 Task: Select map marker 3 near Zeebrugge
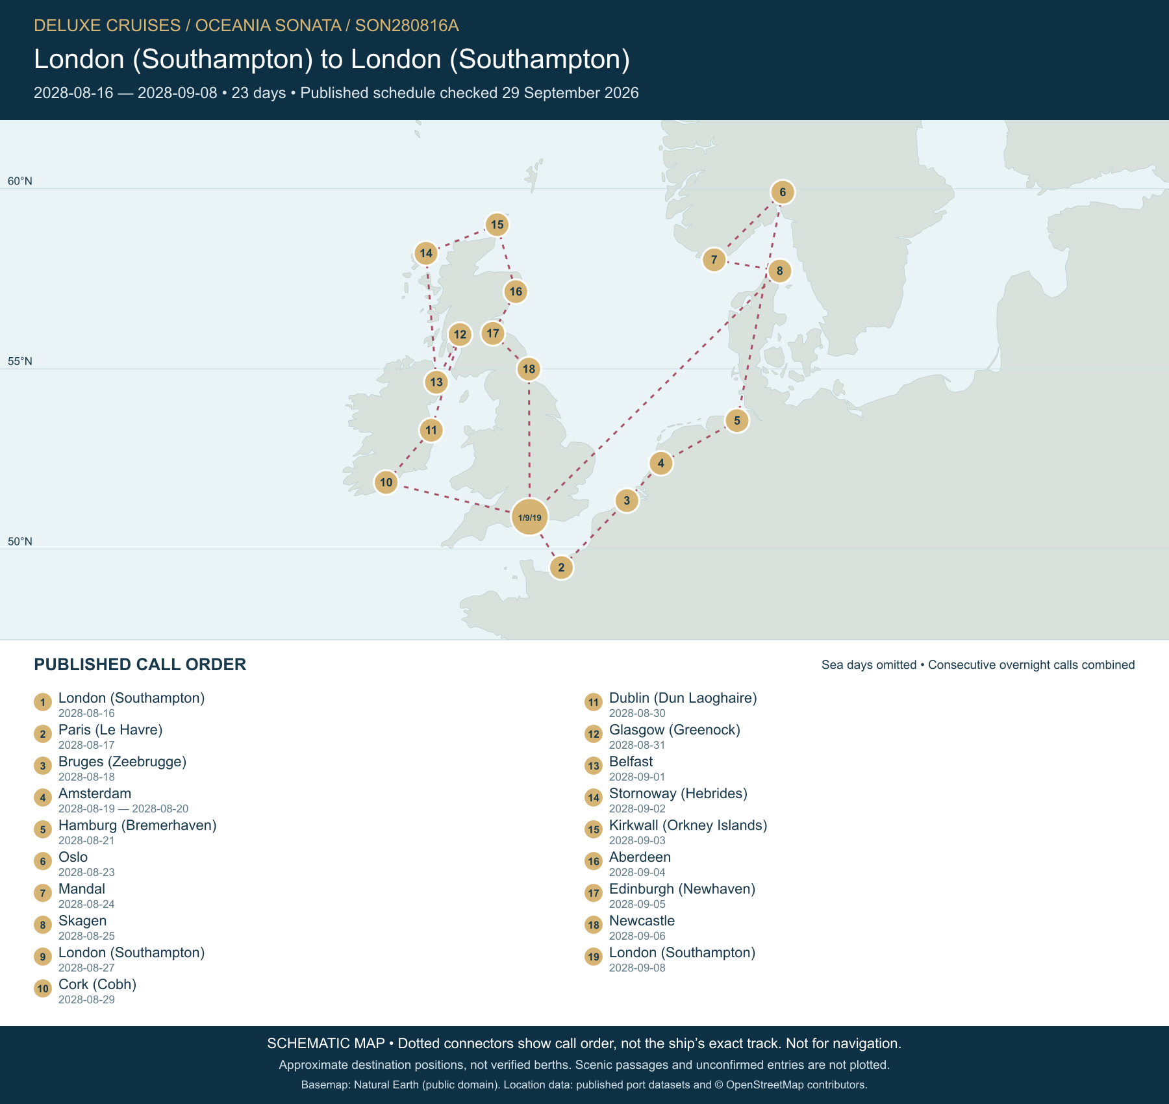(627, 501)
